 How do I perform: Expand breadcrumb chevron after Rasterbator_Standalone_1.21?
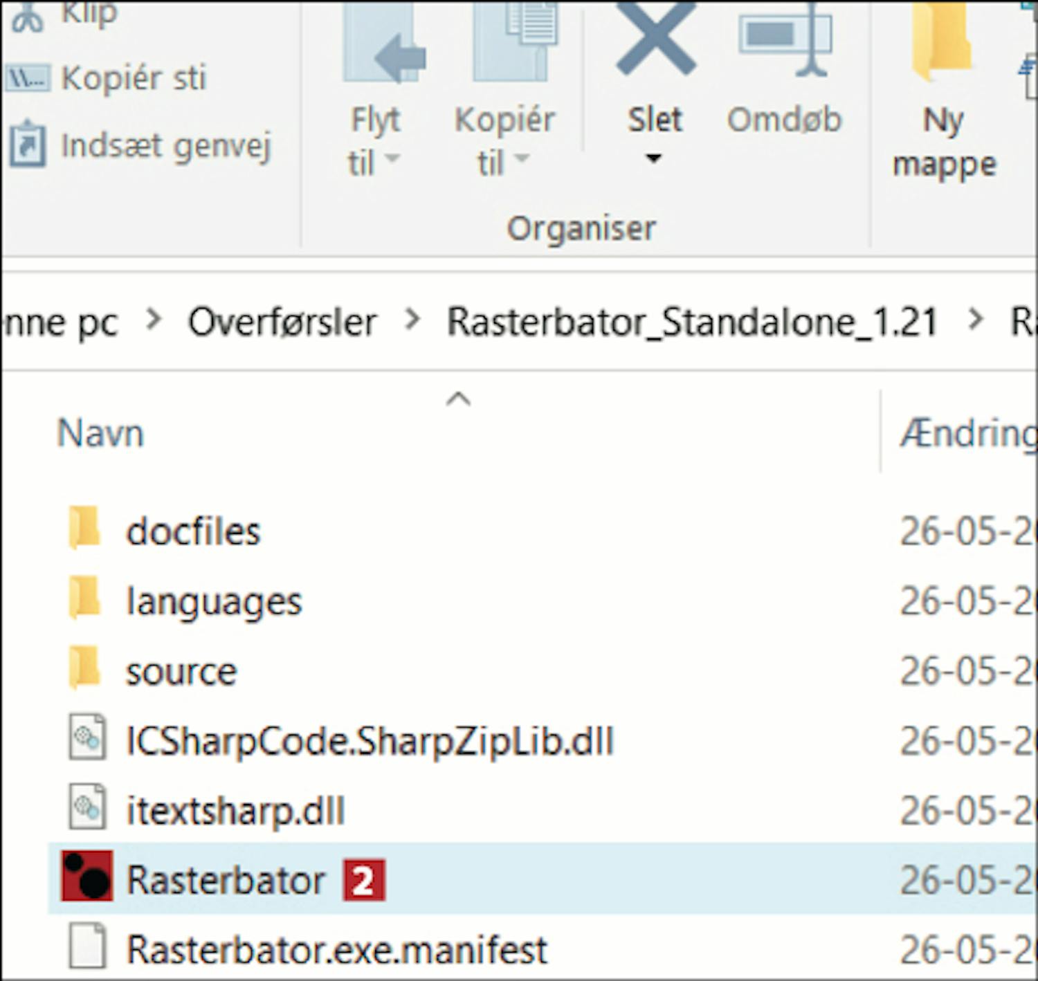pyautogui.click(x=976, y=320)
